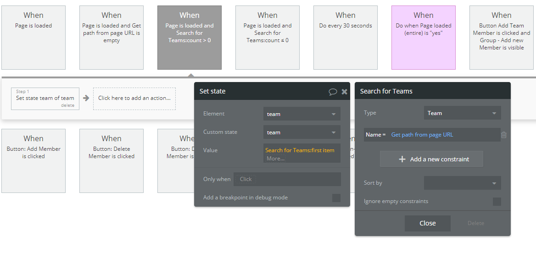
Task: Click Add a new constraint button
Action: point(431,159)
